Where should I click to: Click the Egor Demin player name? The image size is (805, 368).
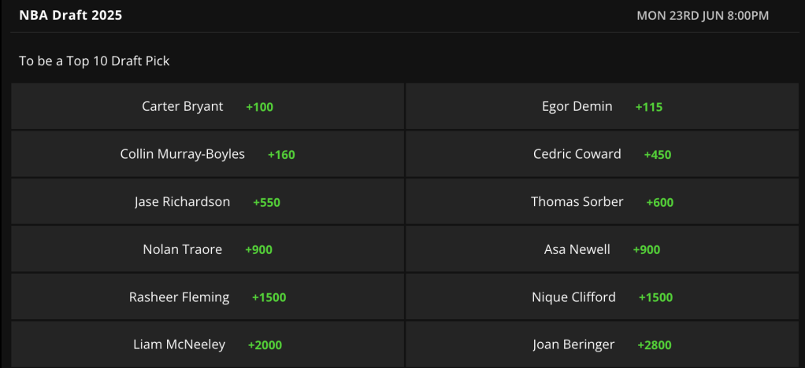577,107
